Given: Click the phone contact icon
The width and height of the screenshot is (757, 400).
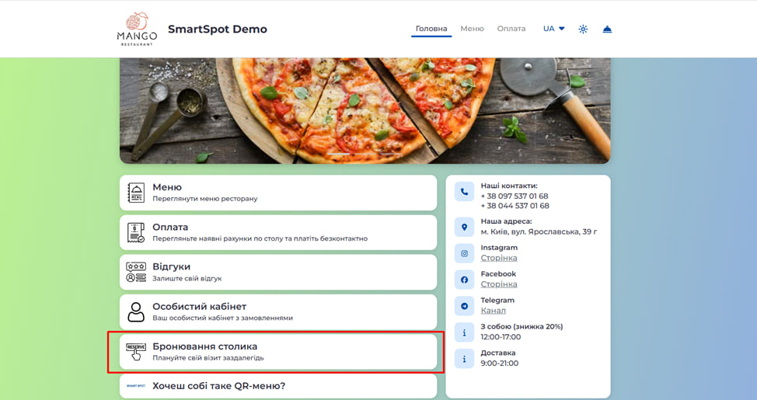Looking at the screenshot, I should tap(464, 192).
